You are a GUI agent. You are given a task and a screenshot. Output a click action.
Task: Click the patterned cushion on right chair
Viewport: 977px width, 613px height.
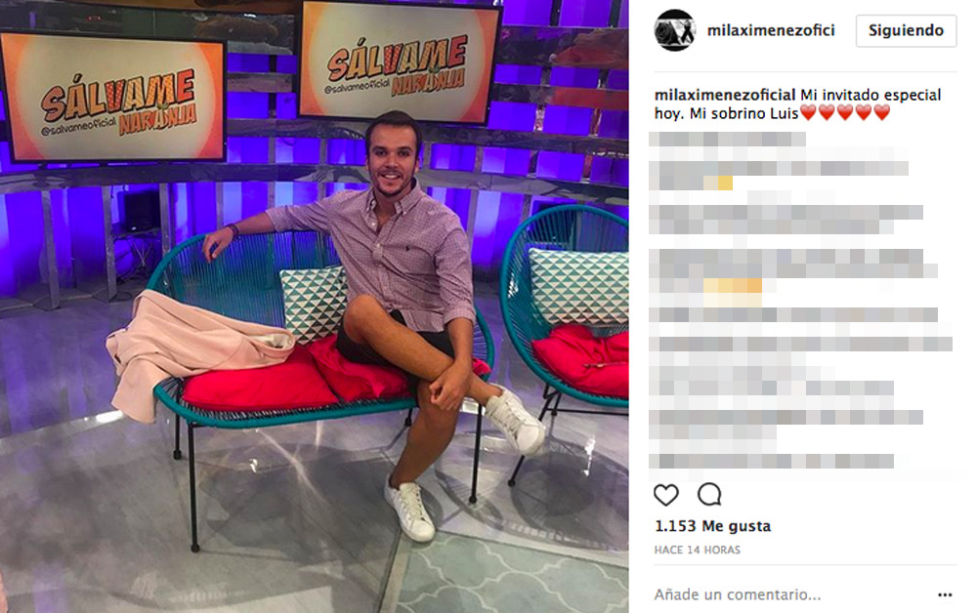click(578, 286)
